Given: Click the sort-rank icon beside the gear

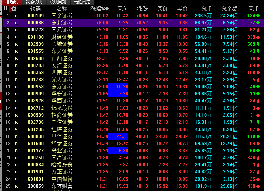Looking at the screenshot, I should tap(6, 9).
